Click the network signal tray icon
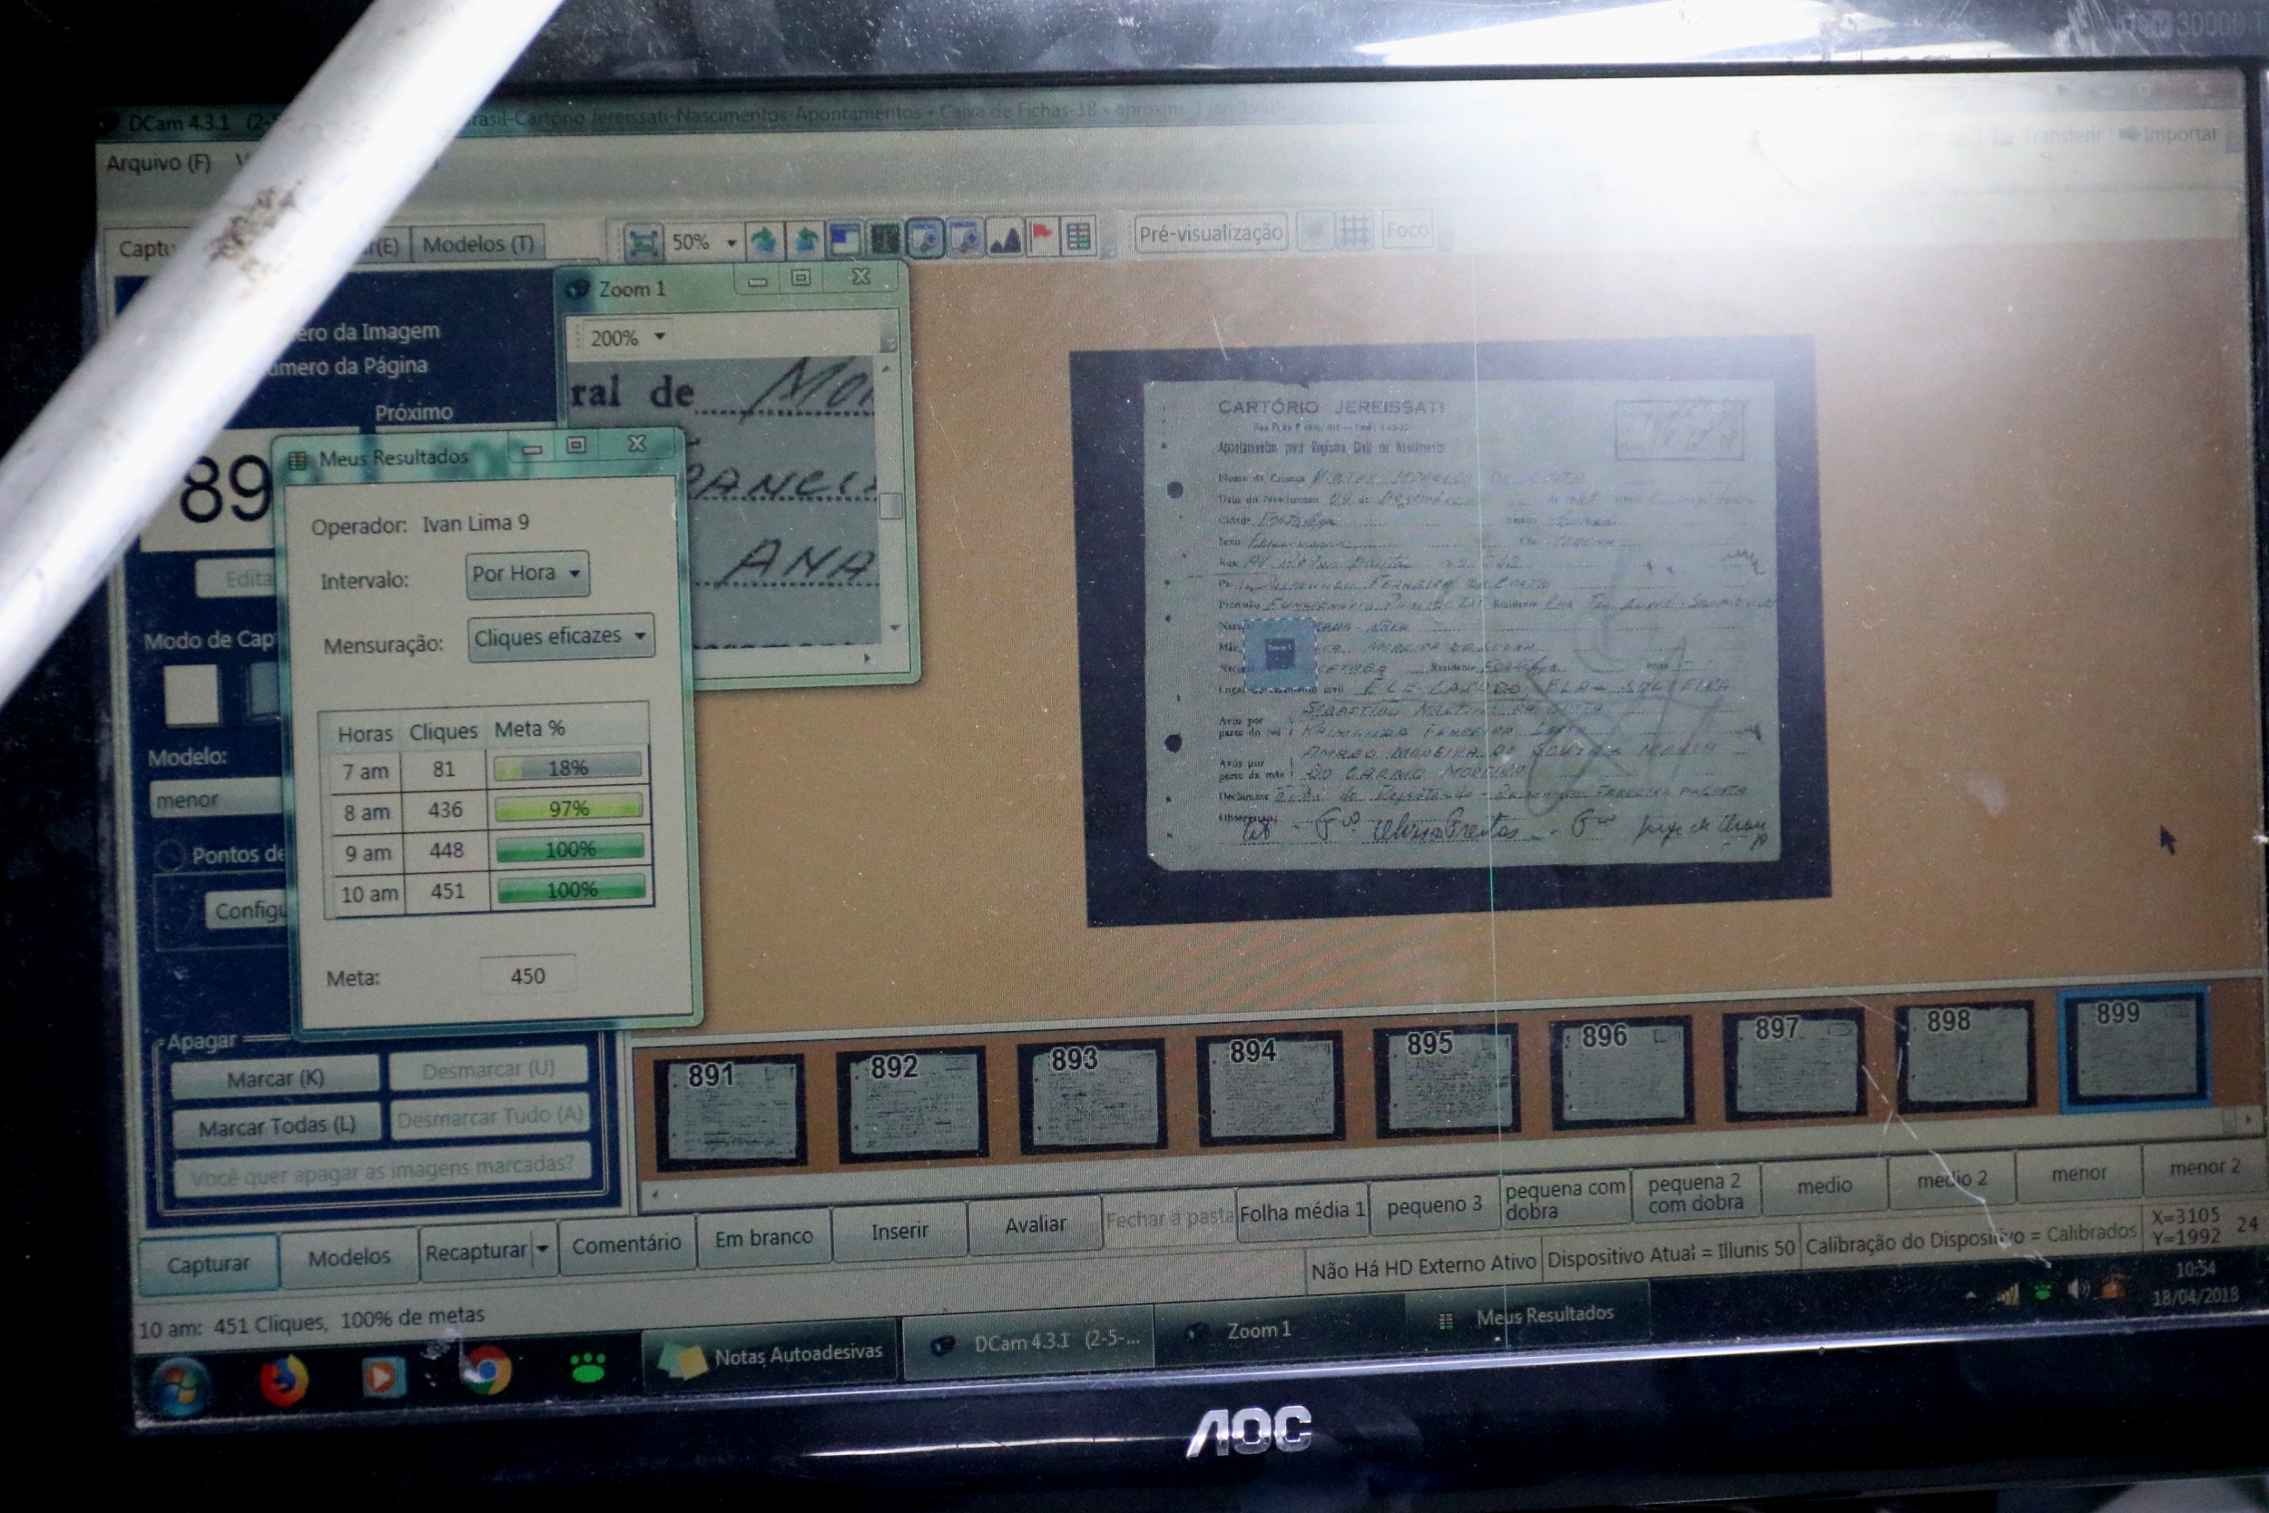The image size is (2269, 1513). [2009, 1294]
